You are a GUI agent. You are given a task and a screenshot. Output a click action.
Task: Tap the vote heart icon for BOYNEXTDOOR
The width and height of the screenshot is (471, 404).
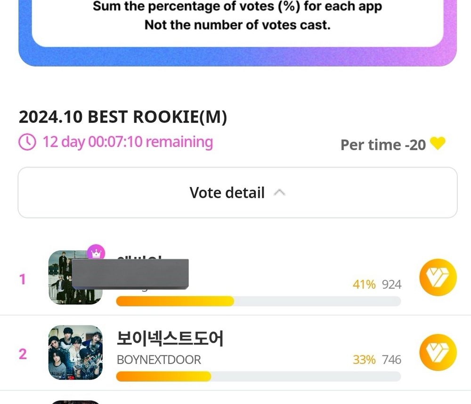tap(438, 352)
